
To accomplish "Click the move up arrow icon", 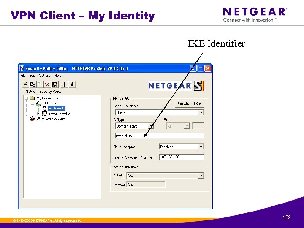I will pos(65,84).
